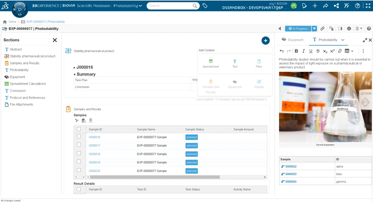Close the Sections panel

tap(55, 40)
